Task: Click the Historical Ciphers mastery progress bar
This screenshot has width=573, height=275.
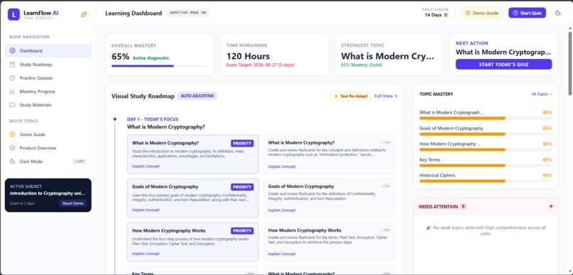Action: click(x=486, y=181)
